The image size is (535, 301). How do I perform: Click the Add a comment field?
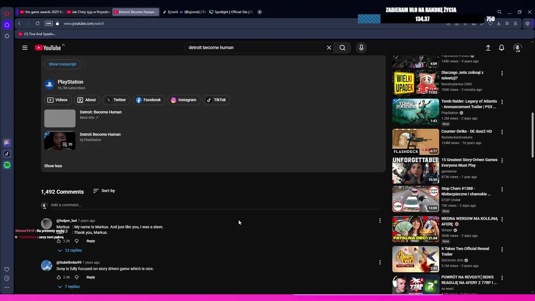[216, 205]
